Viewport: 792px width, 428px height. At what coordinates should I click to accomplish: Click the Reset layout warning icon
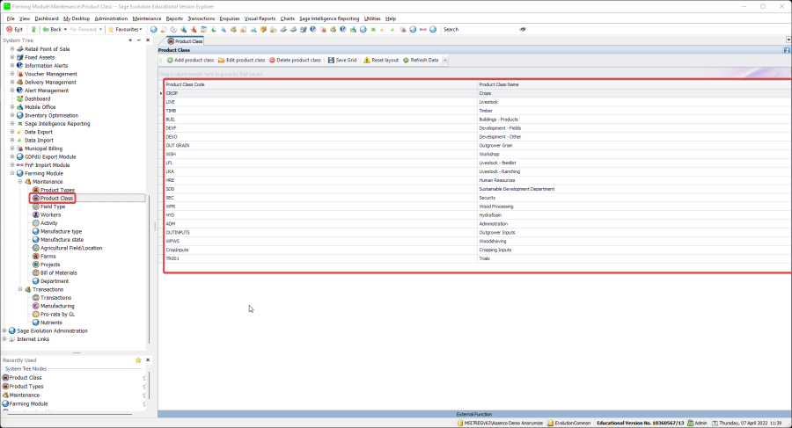(x=367, y=60)
